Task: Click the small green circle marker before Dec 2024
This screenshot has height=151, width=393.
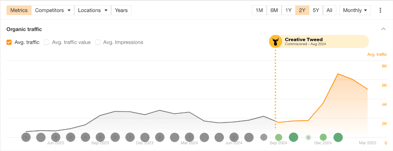Action: click(308, 137)
